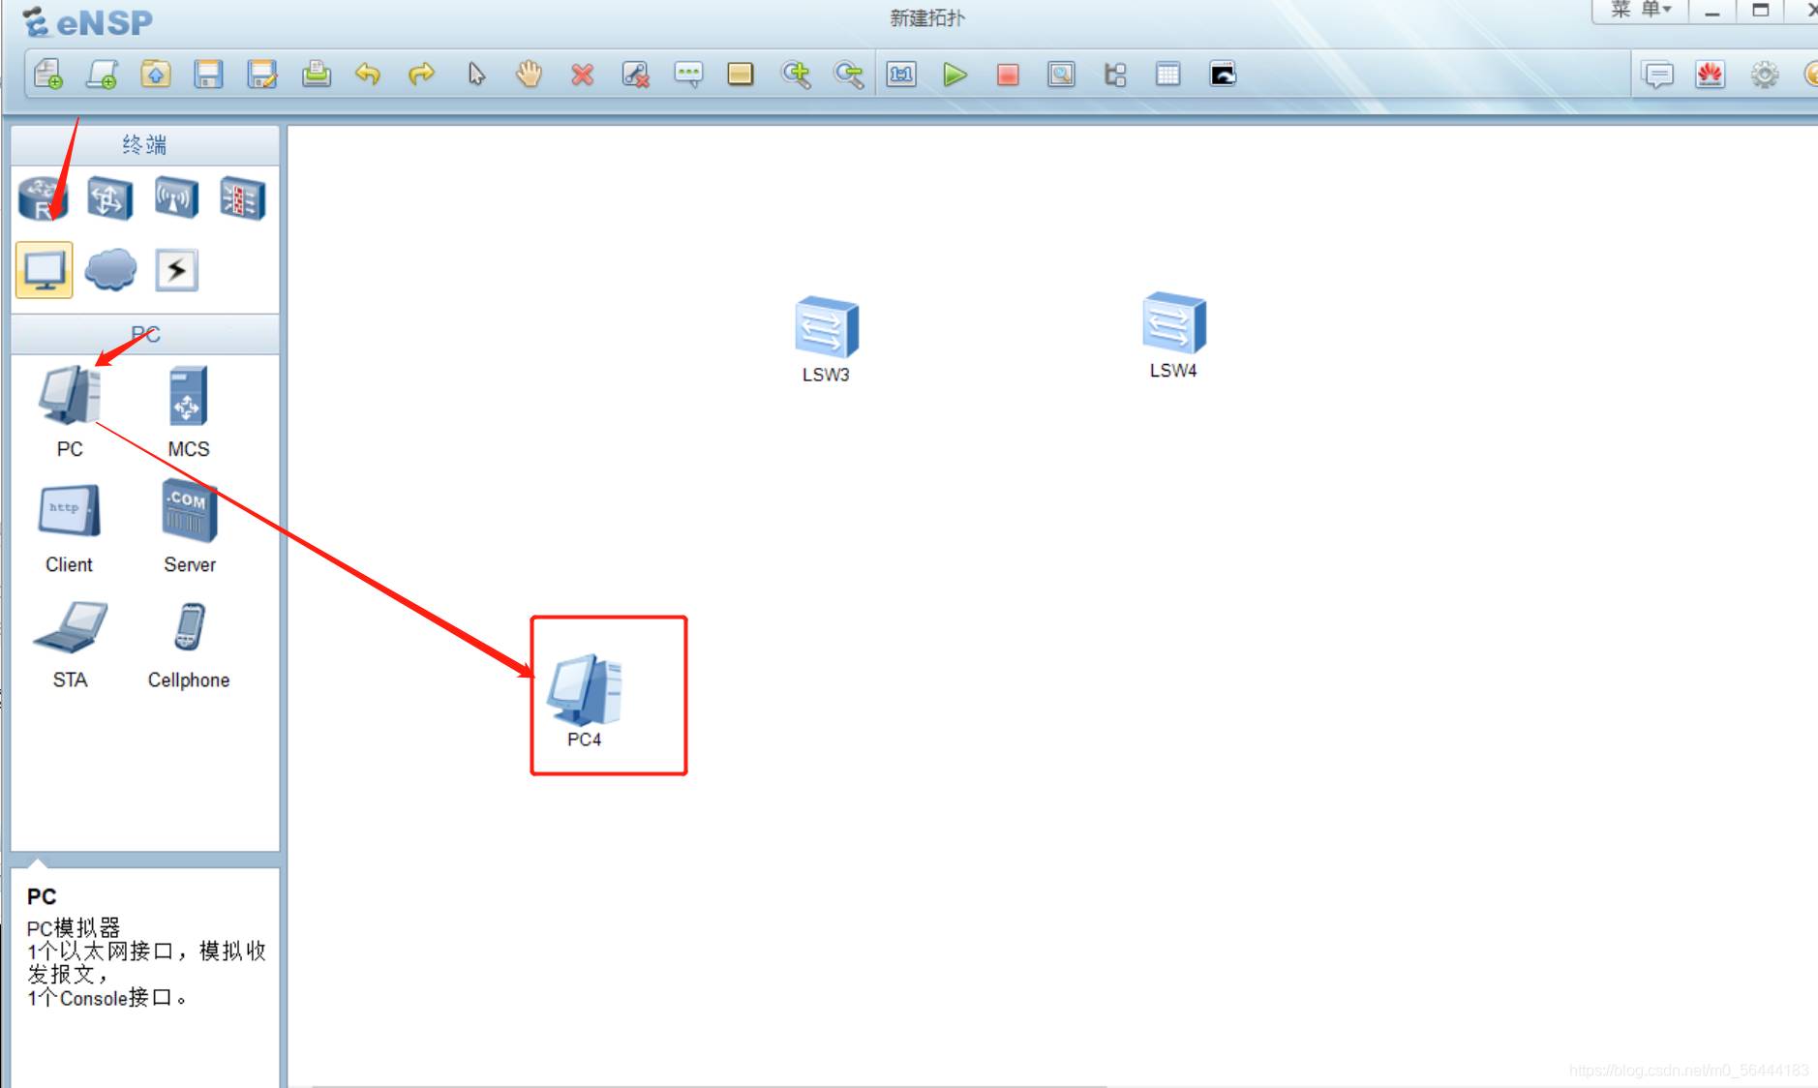Select the Switch device category
Screen dimensions: 1818x1088
[x=109, y=198]
